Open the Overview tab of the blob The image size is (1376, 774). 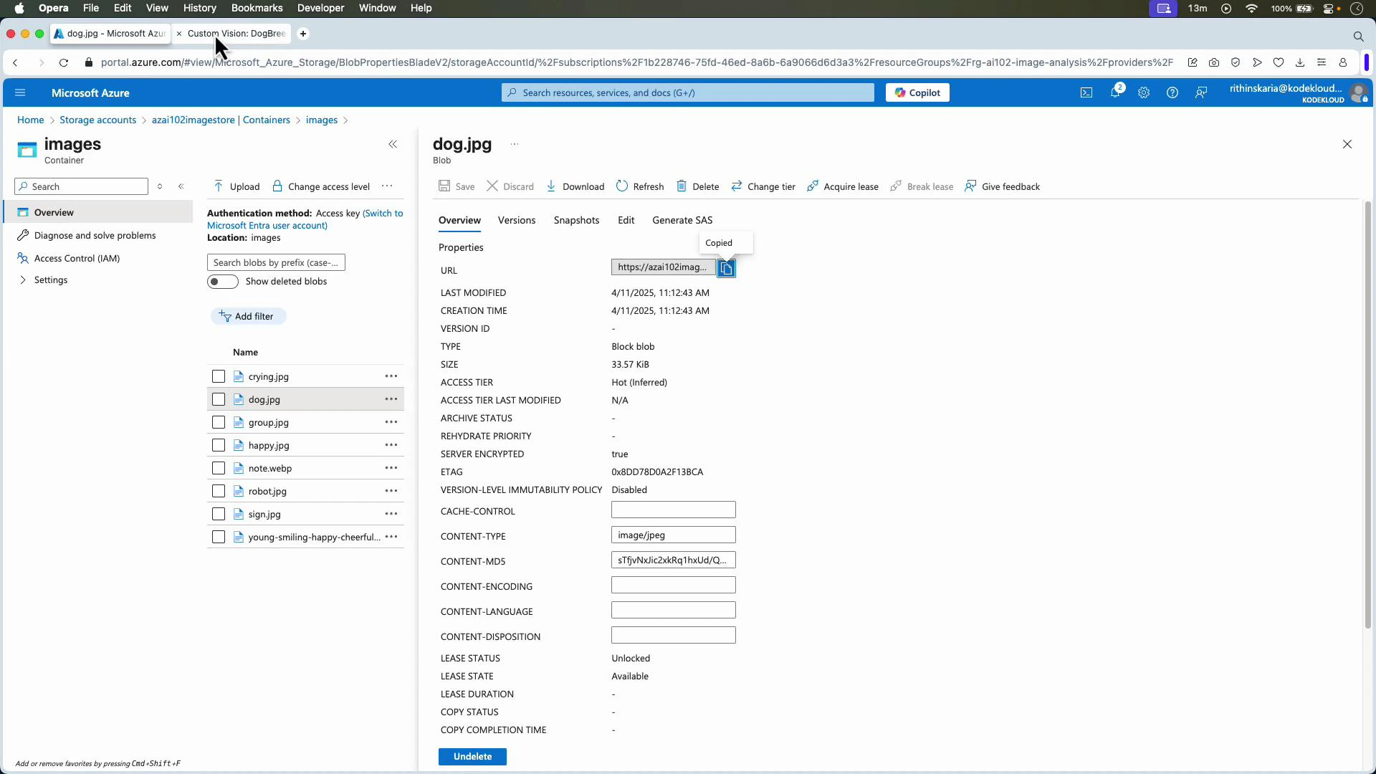(459, 220)
